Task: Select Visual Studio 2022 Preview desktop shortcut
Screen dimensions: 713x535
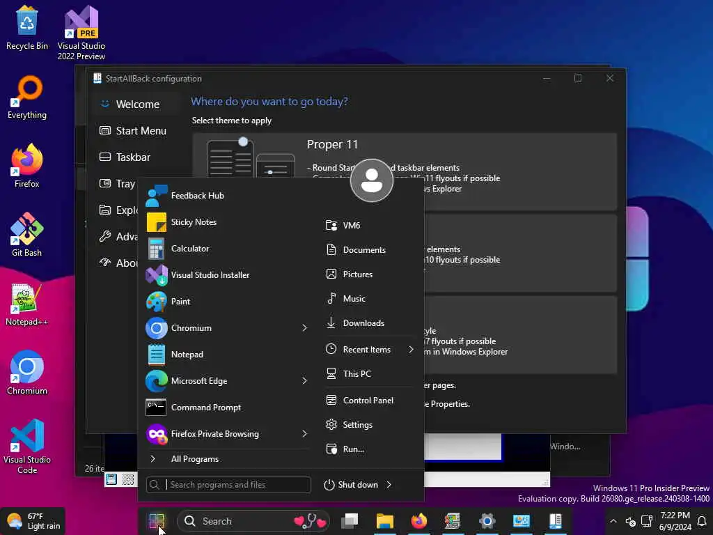Action: coord(81,33)
